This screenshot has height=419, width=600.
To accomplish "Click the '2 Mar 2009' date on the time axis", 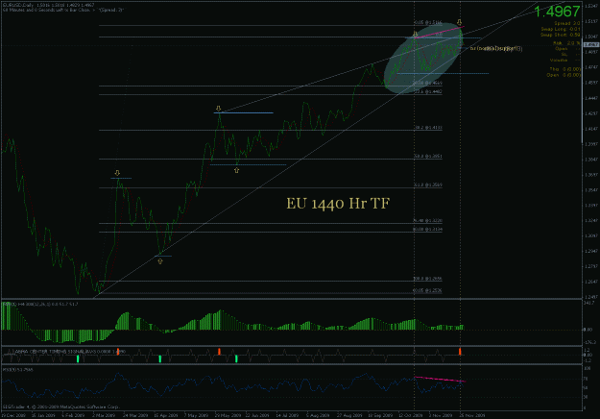I will 104,415.
